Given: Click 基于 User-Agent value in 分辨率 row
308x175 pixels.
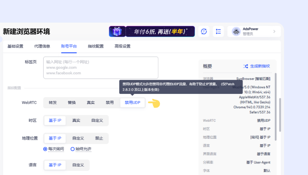Looking at the screenshot, I should coord(258,163).
